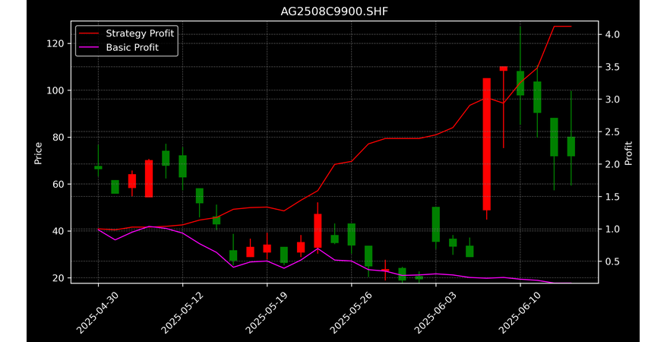The height and width of the screenshot is (342, 667).
Task: Click the 100 price tick label
Action: pyautogui.click(x=55, y=90)
